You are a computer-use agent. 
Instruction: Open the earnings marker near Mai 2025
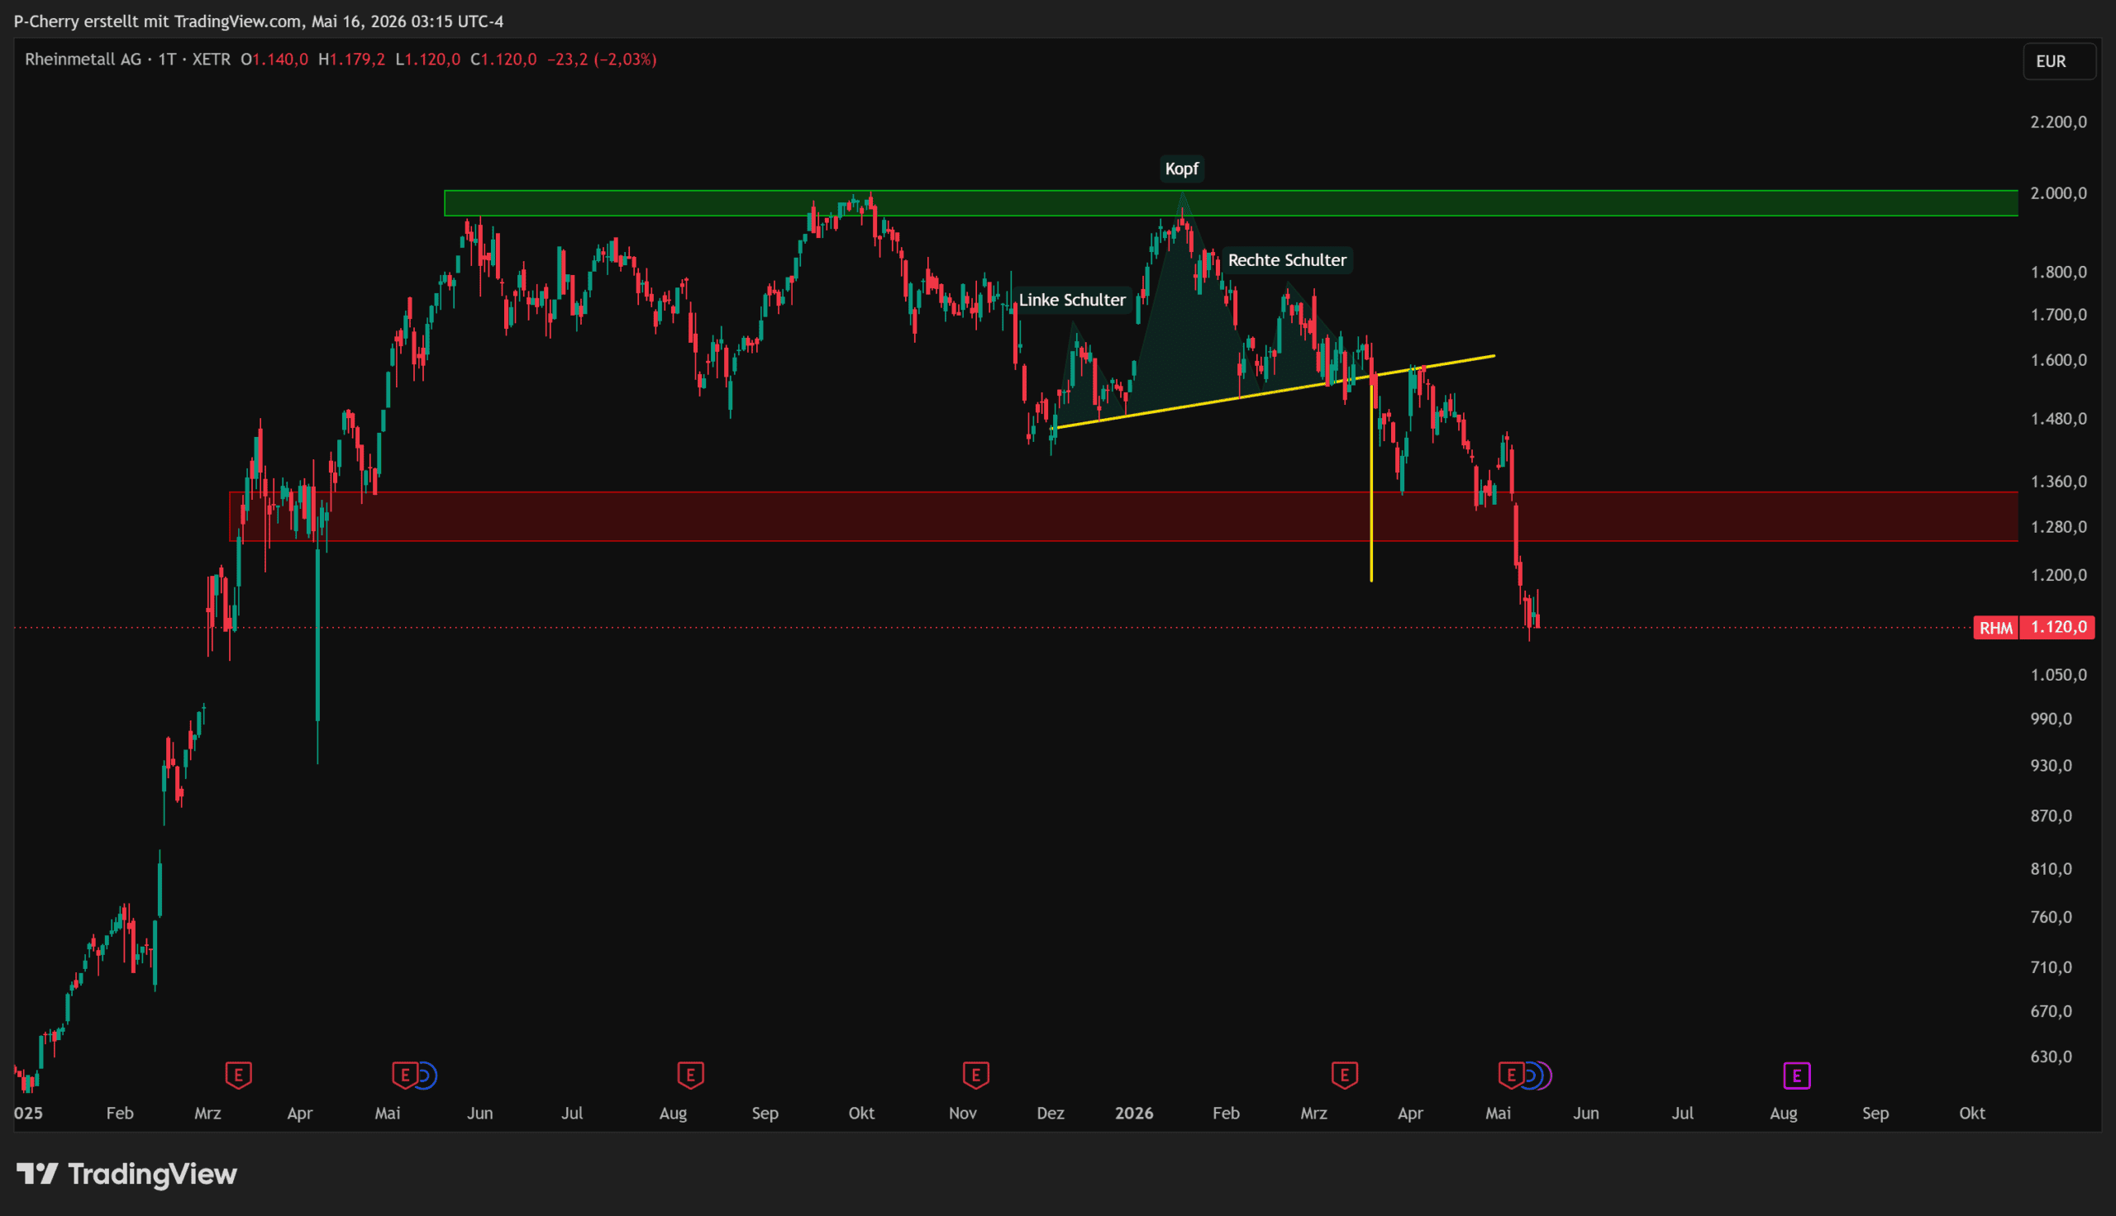pos(405,1075)
